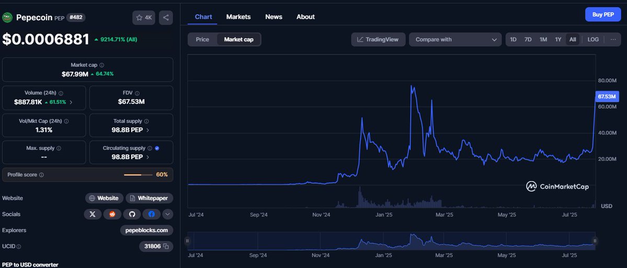The height and width of the screenshot is (268, 627).
Task: Toggle LOG scale on chart
Action: point(593,40)
